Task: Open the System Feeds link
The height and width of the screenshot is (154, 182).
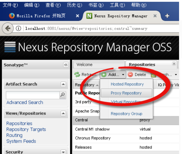Action: tap(21, 141)
